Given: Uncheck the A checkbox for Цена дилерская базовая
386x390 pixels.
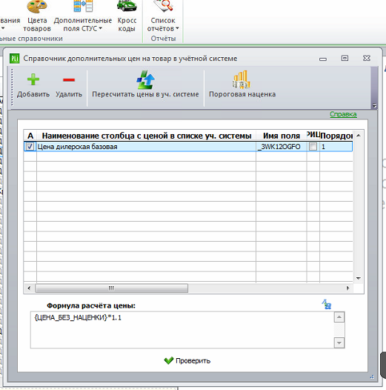Looking at the screenshot, I should (x=30, y=147).
